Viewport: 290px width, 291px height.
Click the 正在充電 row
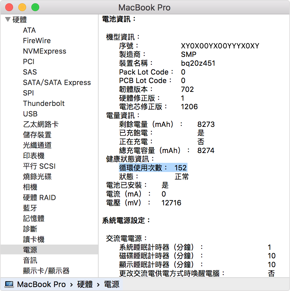point(162,142)
